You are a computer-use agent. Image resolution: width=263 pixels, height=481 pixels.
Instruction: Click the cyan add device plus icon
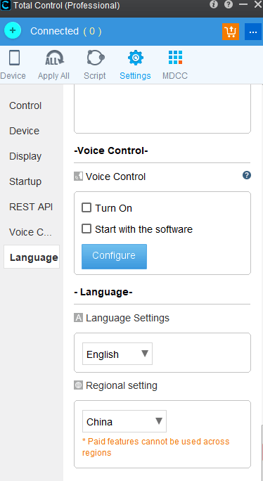[13, 31]
